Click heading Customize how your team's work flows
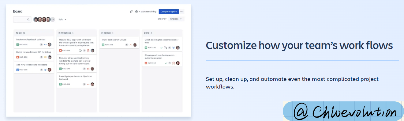The height and width of the screenshot is (121, 404). 299,45
